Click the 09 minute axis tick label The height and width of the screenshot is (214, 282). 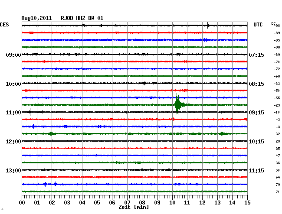tap(157, 202)
